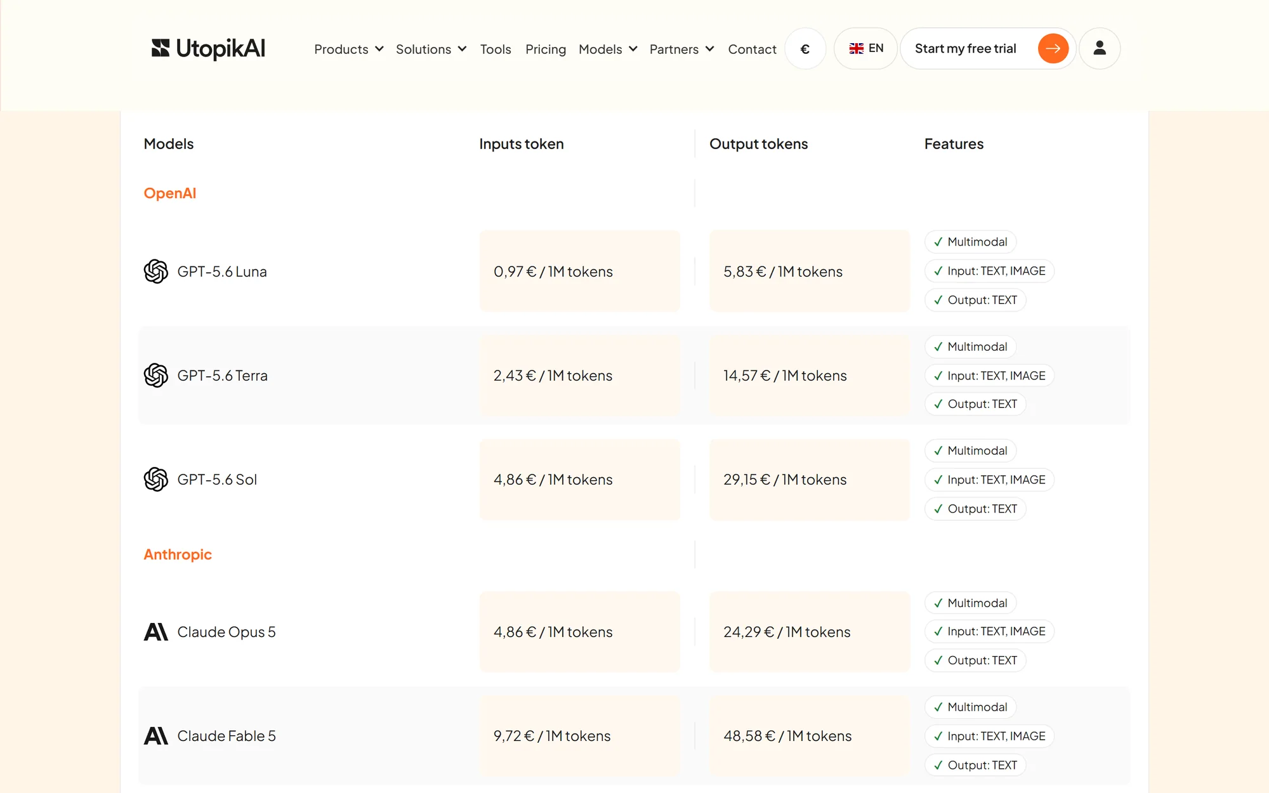Select the OpenAI provider heading
The width and height of the screenshot is (1269, 793).
170,193
